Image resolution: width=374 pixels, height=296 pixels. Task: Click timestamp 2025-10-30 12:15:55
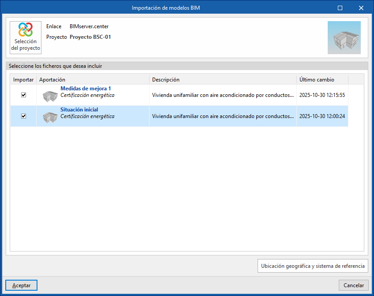pyautogui.click(x=322, y=95)
